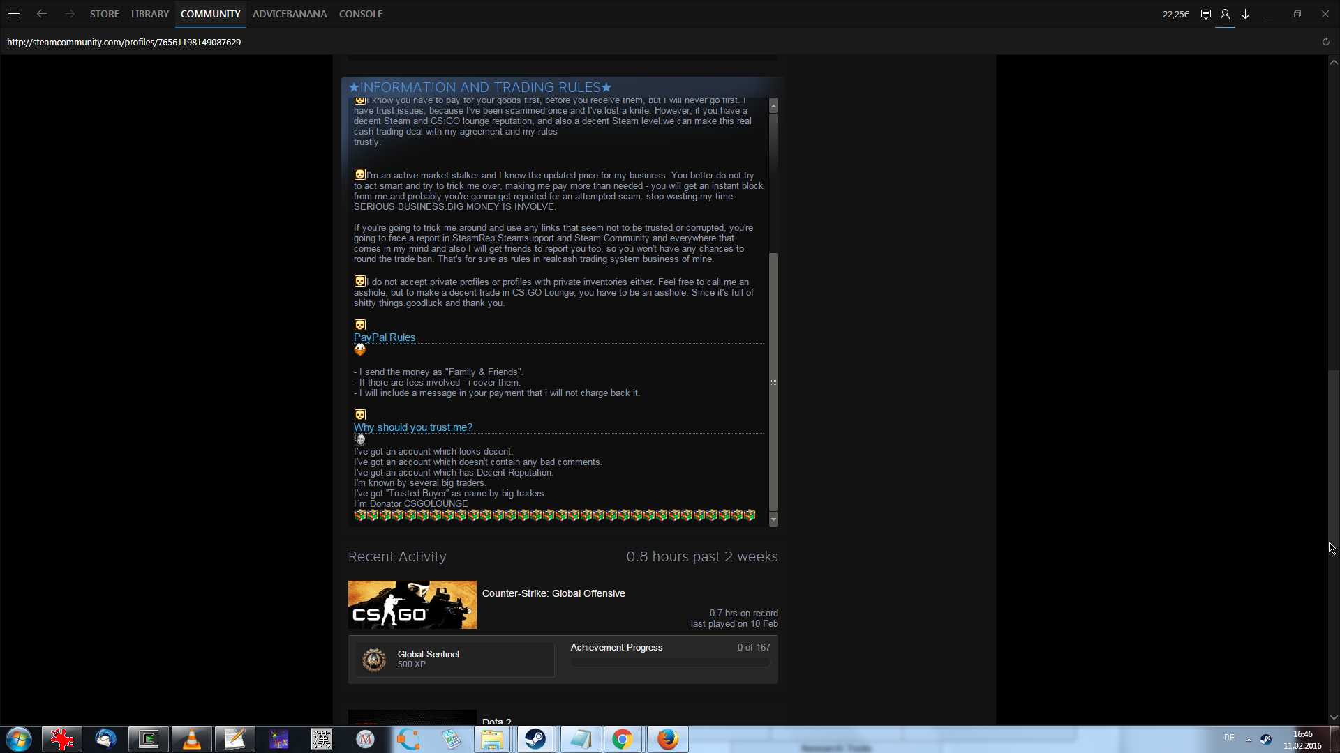Image resolution: width=1340 pixels, height=753 pixels.
Task: Open Firefox from the taskbar
Action: (x=667, y=739)
